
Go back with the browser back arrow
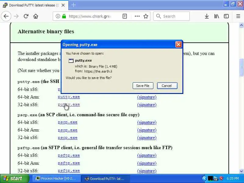pyautogui.click(x=6, y=16)
